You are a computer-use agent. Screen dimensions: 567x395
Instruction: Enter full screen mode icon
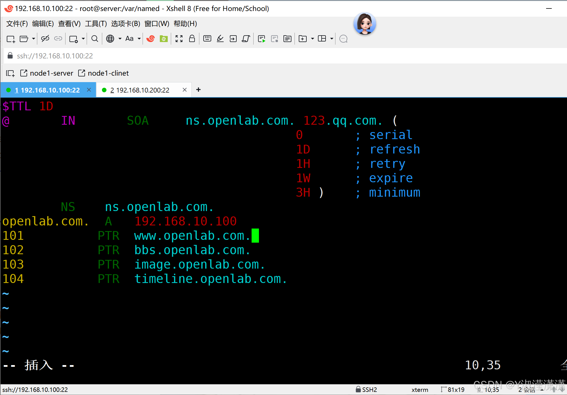(179, 39)
